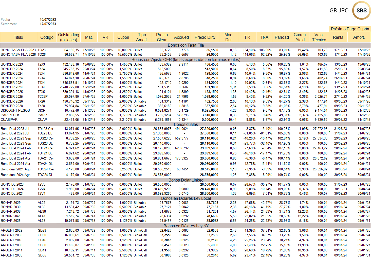Viewport: 371px width, 258px height.
Task: Select the BONCER 2023 row title
Action: pyautogui.click(x=12, y=64)
